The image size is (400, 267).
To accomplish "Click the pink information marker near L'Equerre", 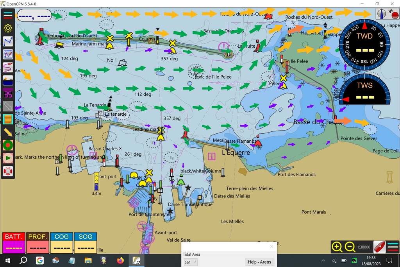I will [211, 156].
